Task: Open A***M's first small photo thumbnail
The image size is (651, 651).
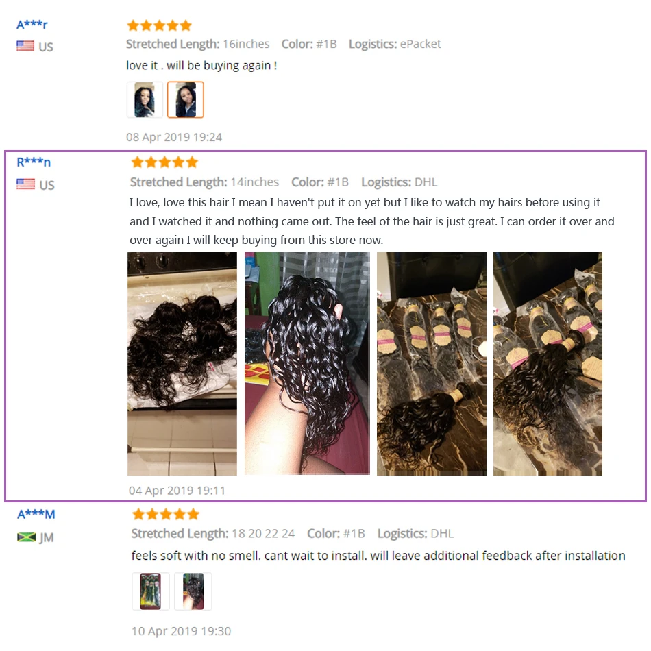Action: [151, 591]
